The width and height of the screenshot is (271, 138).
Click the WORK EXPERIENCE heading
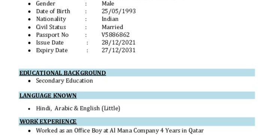[x=48, y=122]
